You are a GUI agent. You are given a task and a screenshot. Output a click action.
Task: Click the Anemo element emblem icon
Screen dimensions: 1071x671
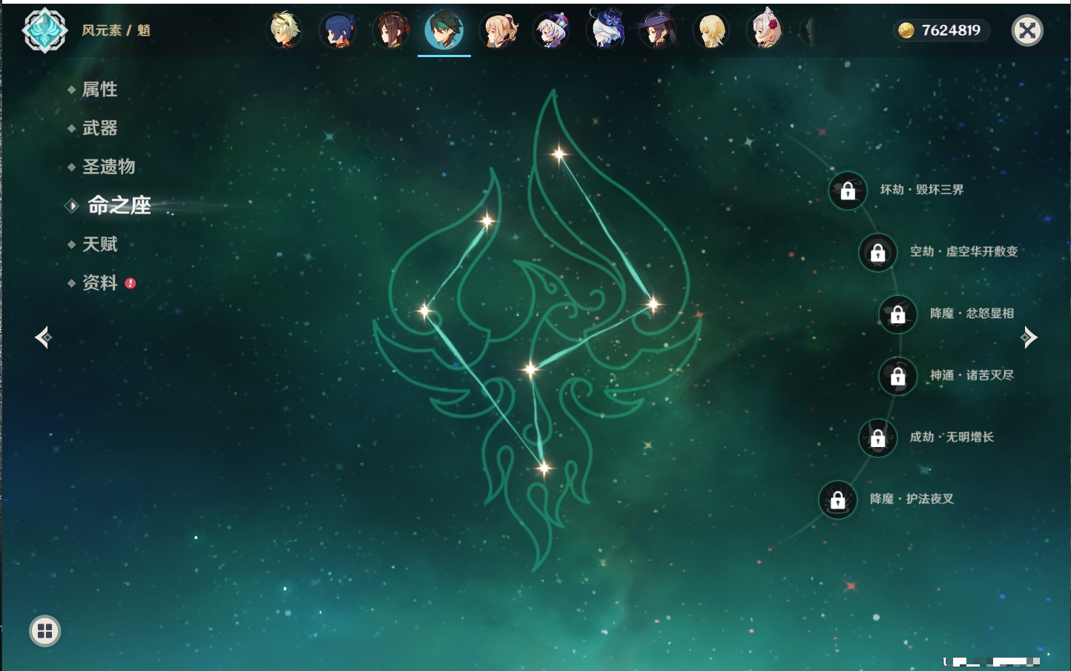[x=45, y=30]
